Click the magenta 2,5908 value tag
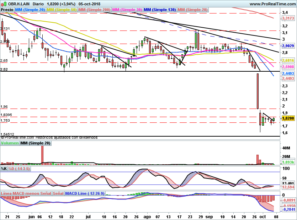Screen dimensions: 297x220 tap(288, 67)
